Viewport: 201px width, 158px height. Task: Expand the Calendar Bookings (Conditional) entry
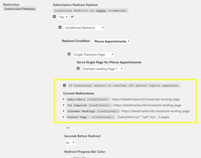coord(64,111)
